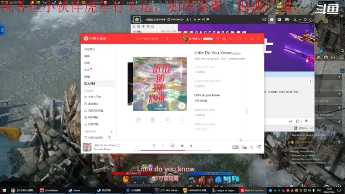Click home logo in Douyu stream window

coord(137,19)
